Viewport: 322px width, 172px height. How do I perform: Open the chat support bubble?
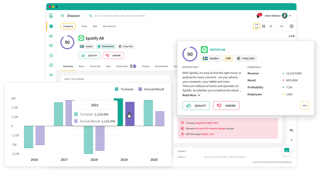point(287,150)
